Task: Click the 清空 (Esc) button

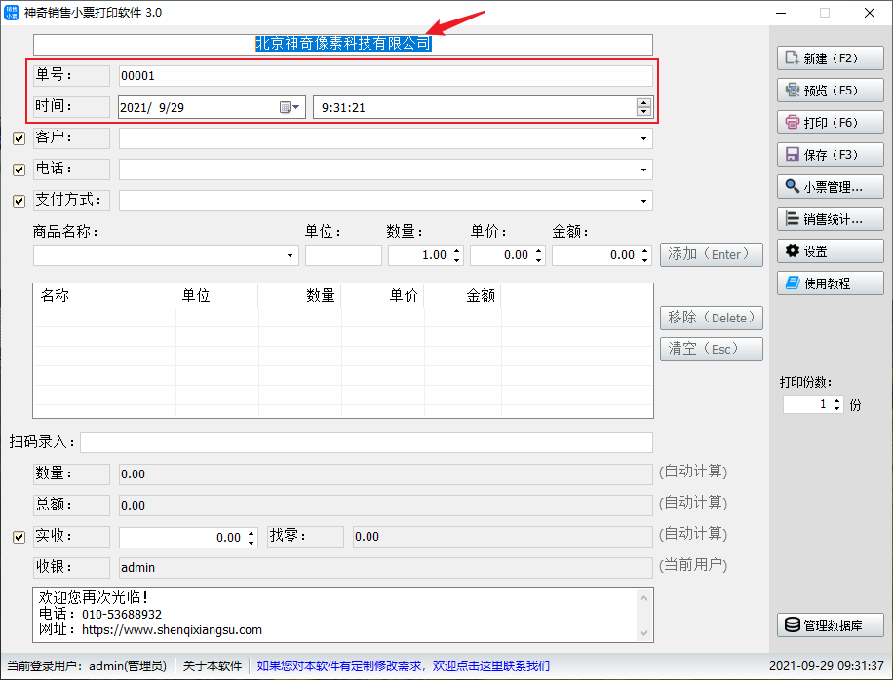Action: pos(712,349)
